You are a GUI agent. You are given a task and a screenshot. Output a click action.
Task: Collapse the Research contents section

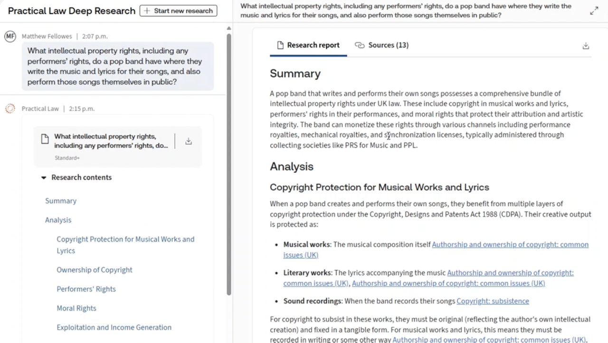(x=44, y=178)
